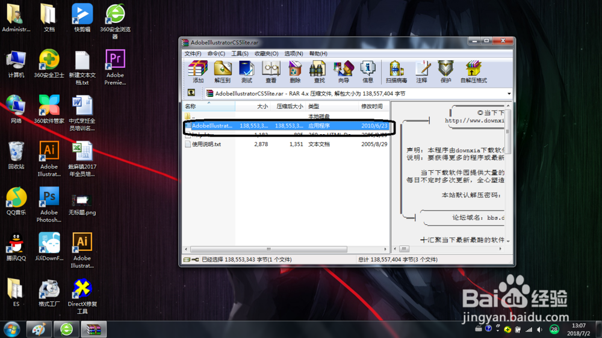Sort files by 名称 column header
The image size is (602, 338).
click(x=208, y=106)
